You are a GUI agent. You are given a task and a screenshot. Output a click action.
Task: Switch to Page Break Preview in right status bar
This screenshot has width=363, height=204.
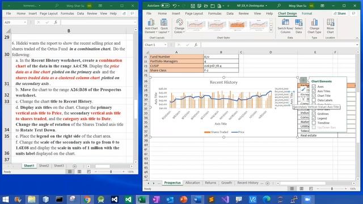click(311, 189)
